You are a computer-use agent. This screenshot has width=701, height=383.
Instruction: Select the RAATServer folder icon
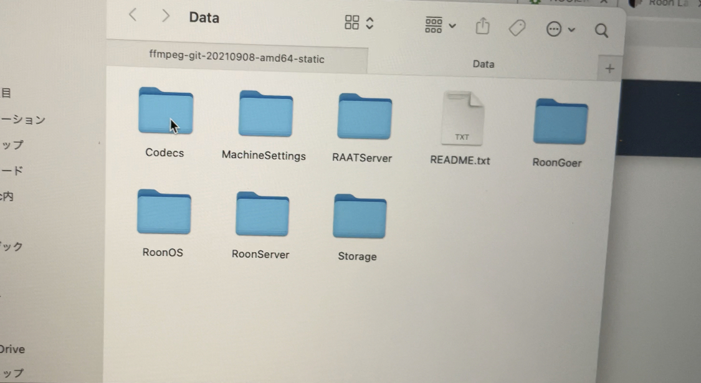[365, 116]
